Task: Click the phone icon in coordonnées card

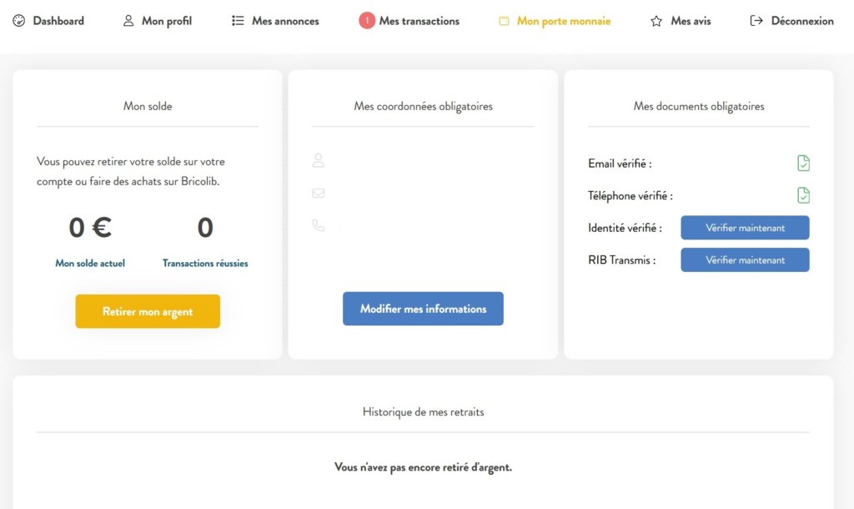Action: coord(319,225)
